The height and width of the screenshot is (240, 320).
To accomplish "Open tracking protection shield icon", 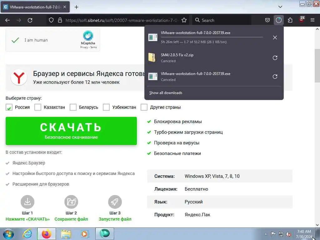I will pos(51,20).
